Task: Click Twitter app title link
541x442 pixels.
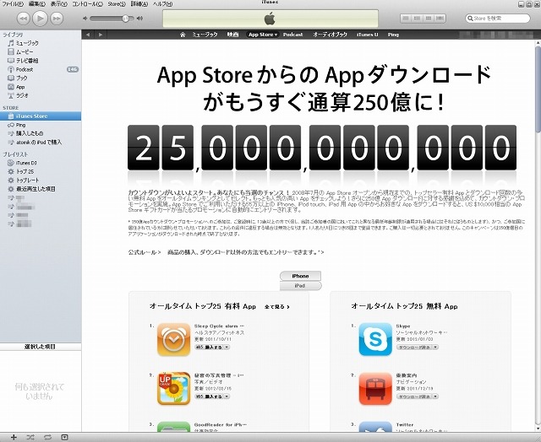Action: [x=404, y=425]
